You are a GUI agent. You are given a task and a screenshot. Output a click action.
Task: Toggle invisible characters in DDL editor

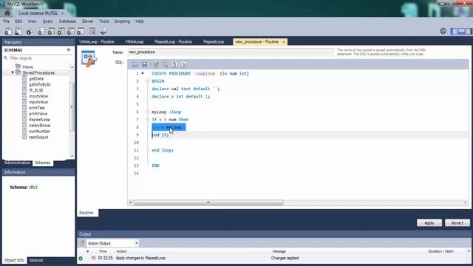pos(174,64)
